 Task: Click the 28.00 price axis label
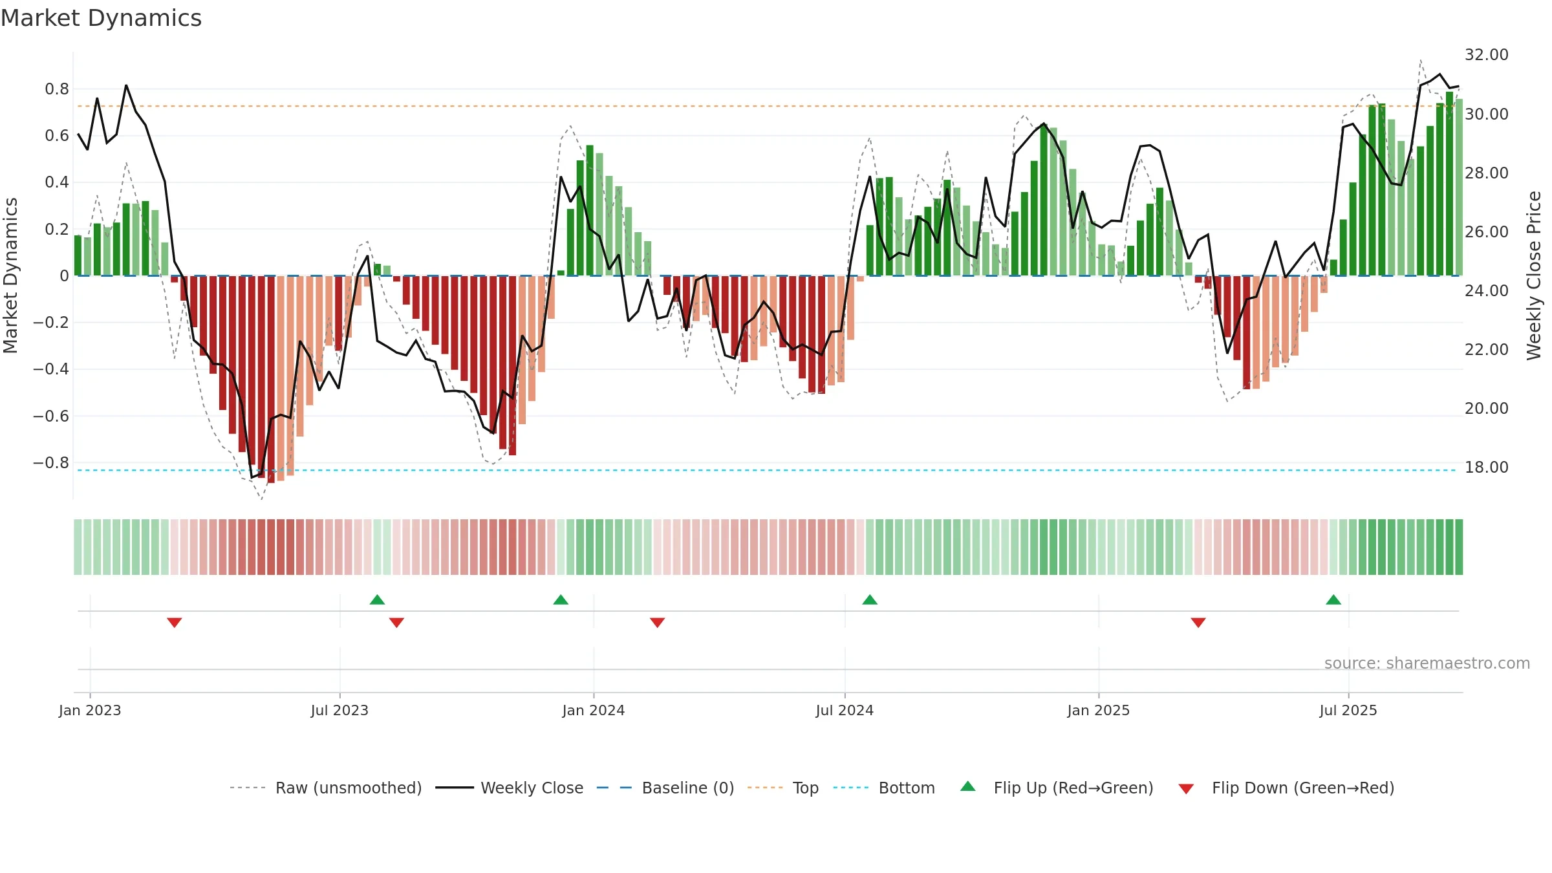1487,173
